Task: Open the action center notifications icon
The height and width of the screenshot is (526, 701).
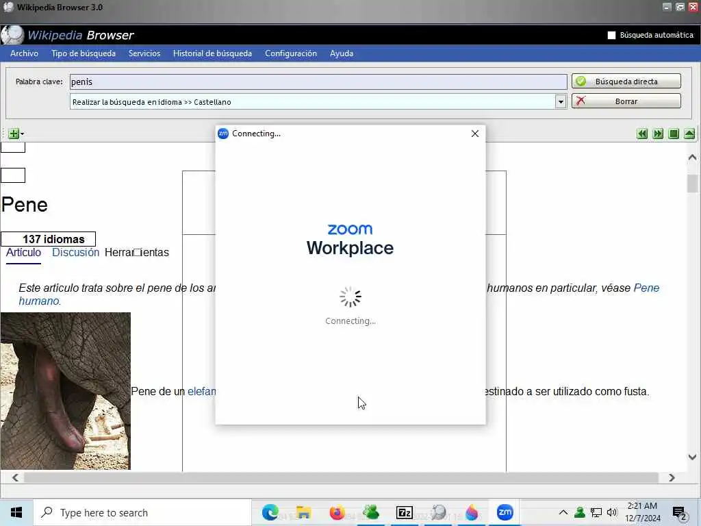Action: (x=680, y=513)
